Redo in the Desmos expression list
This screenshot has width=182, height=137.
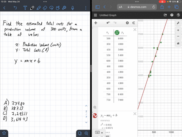click(115, 23)
